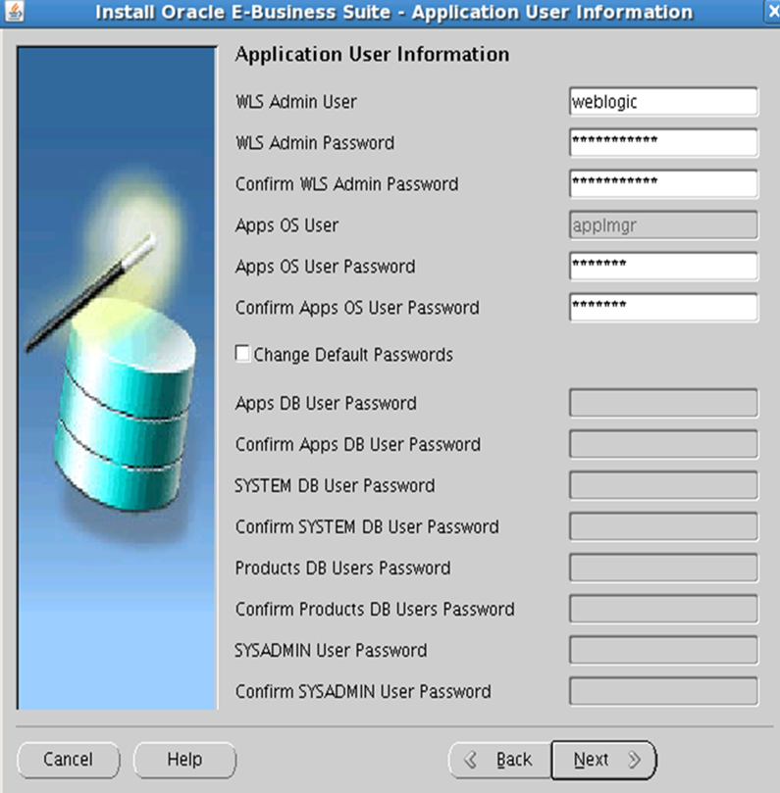Click the 'Apps DB User Password' label
This screenshot has height=793, width=780.
[326, 403]
